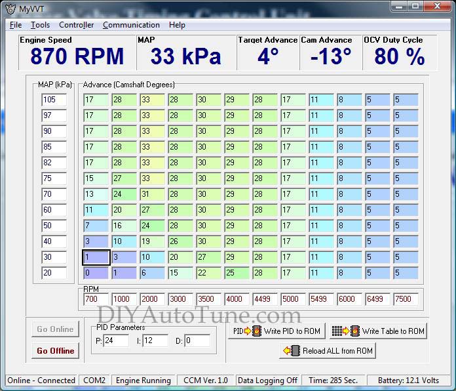Click Write Table to ROM button
Screen dimensions: 456x391
pyautogui.click(x=378, y=331)
